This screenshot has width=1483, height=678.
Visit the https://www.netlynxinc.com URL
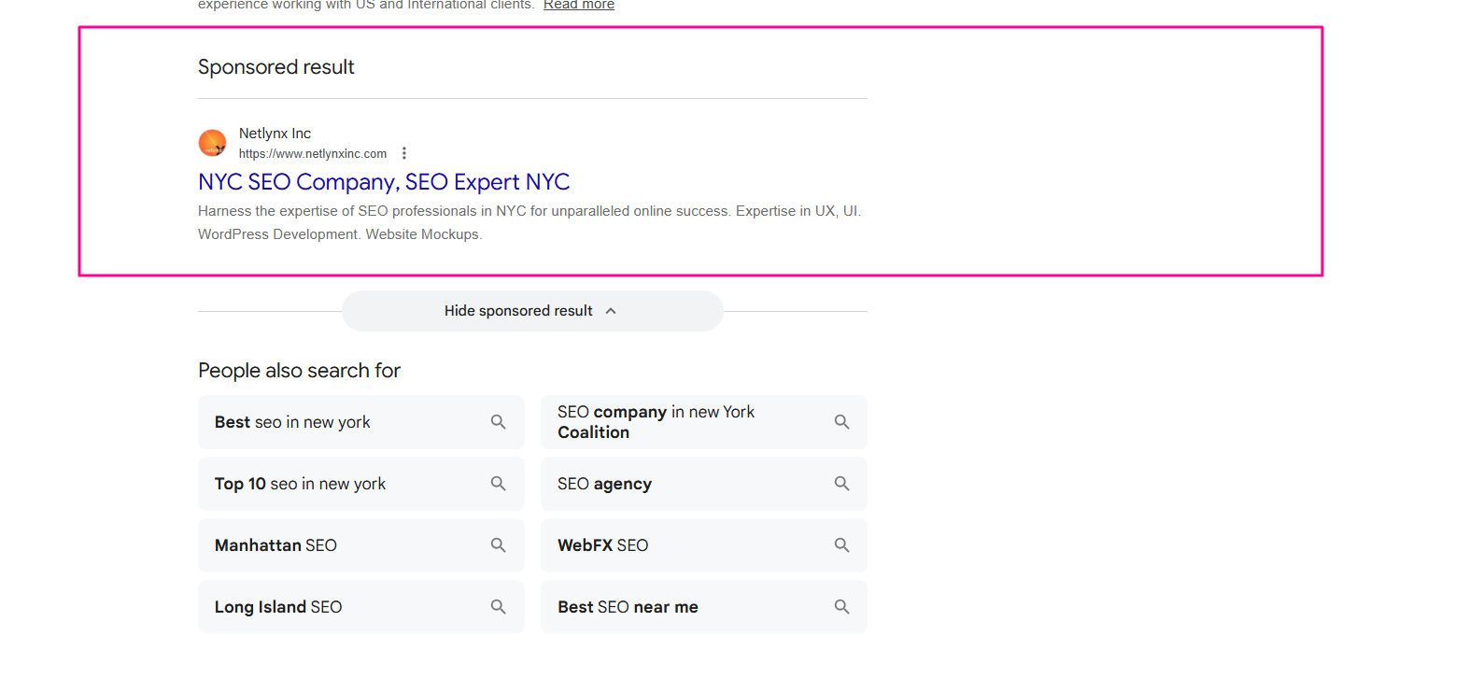click(313, 154)
